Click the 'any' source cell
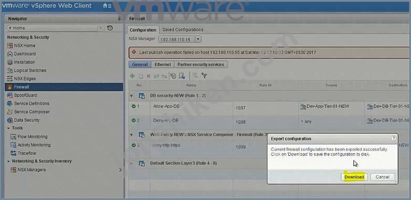This screenshot has width=411, height=200. (x=306, y=122)
